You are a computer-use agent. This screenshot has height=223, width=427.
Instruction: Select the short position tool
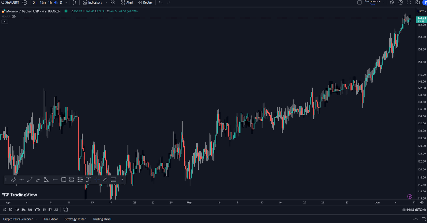click(80, 180)
